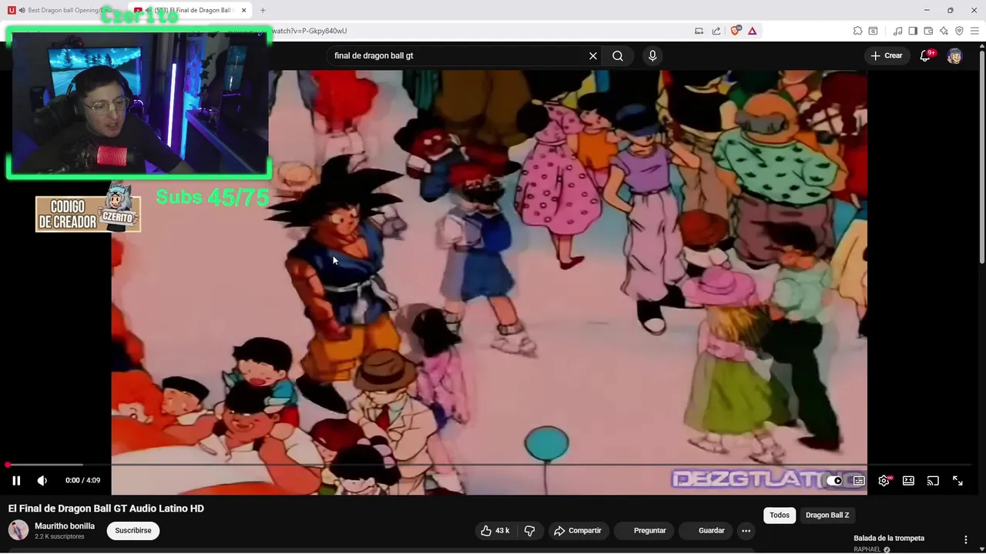This screenshot has width=986, height=554.
Task: Open the account avatar menu
Action: click(954, 55)
